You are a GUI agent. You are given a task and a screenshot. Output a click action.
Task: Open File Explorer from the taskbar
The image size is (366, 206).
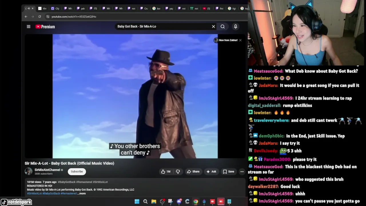pos(154,201)
